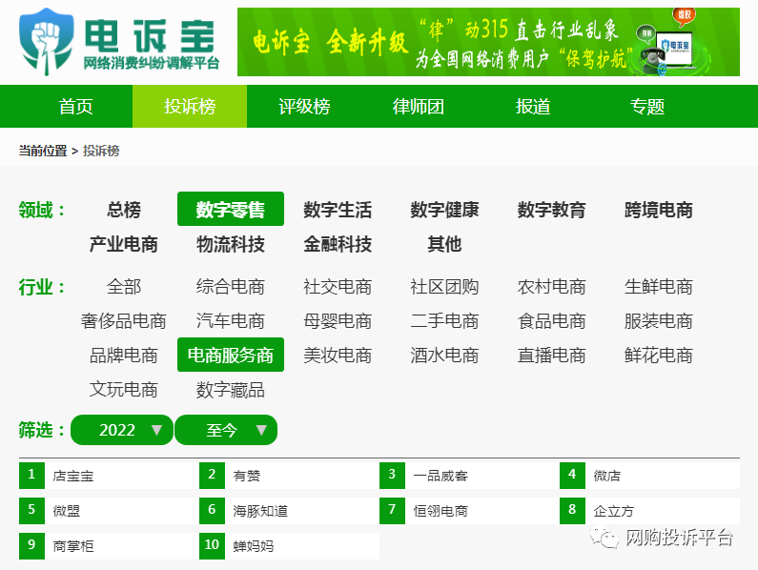Select 跨境电商 domain
This screenshot has width=758, height=570.
[659, 210]
